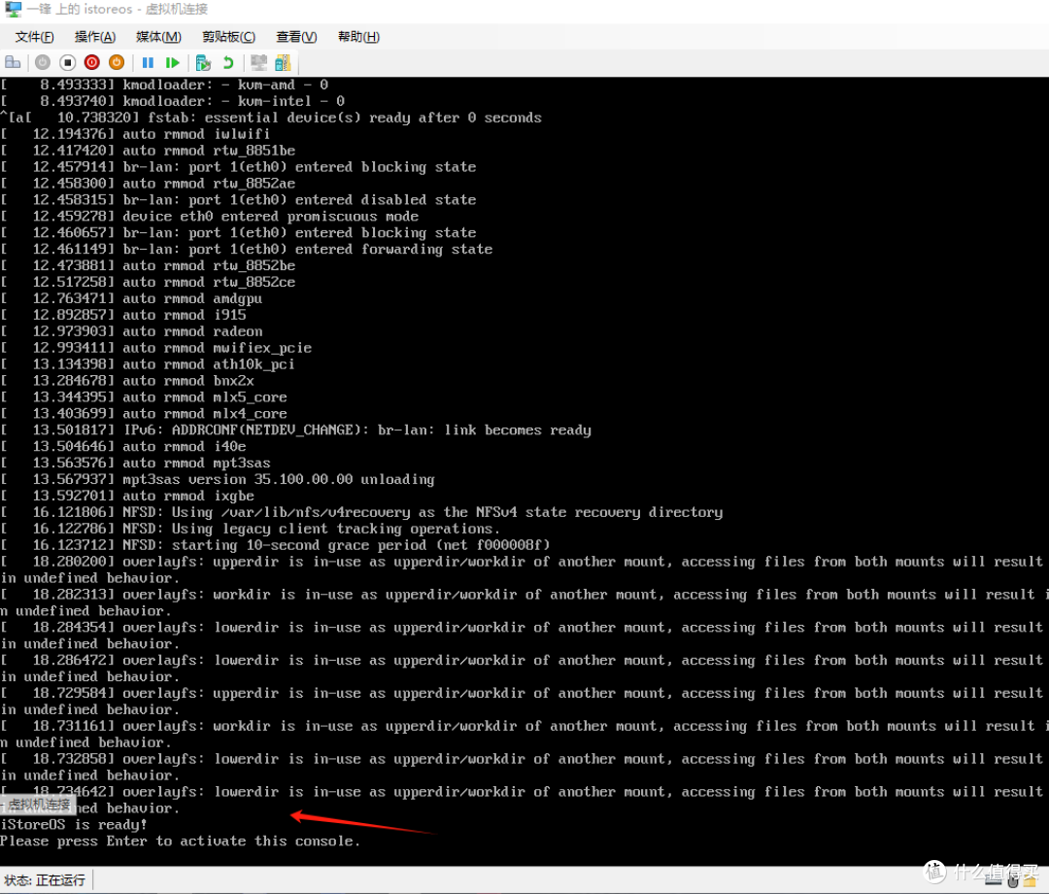
Task: Send Ctrl+Alt+Del using the keyboard icon
Action: coord(13,63)
